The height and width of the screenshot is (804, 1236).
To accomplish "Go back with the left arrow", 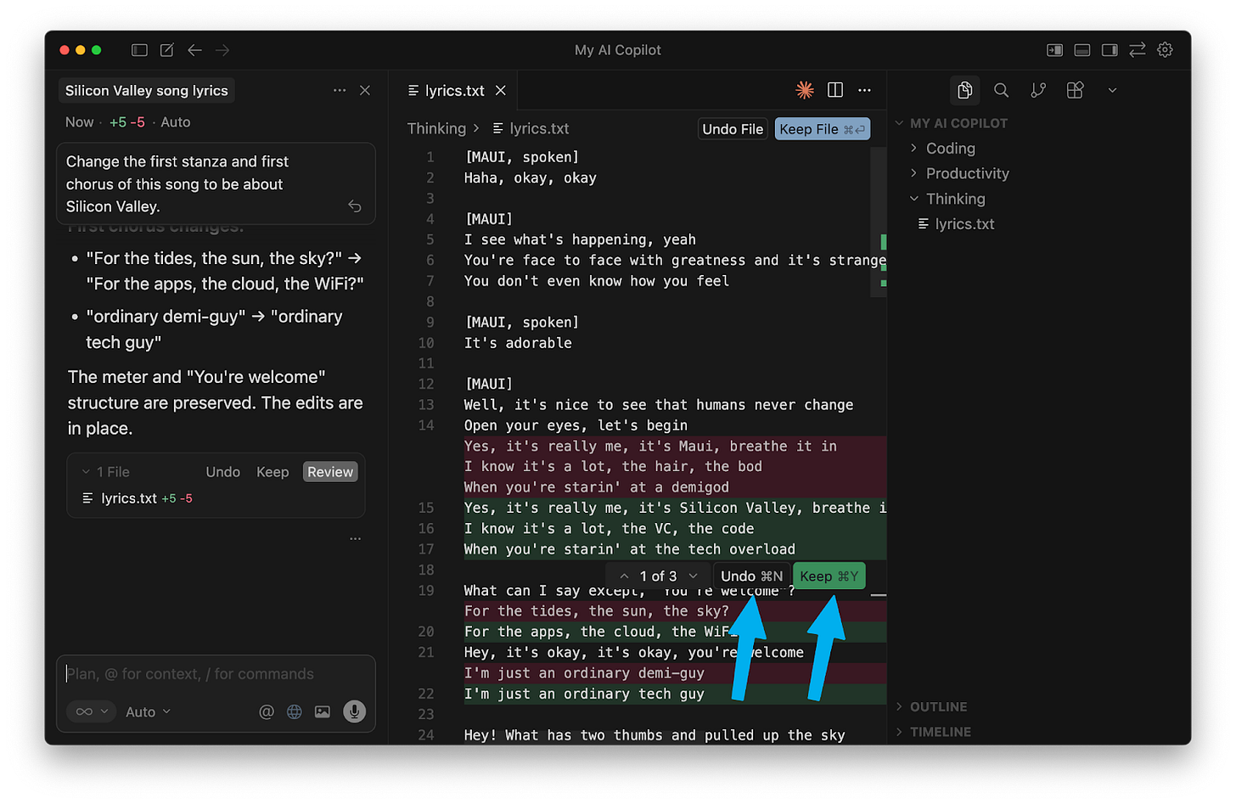I will tap(194, 50).
